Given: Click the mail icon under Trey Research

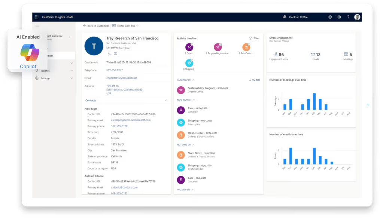Looking at the screenshot, I should click(x=116, y=53).
